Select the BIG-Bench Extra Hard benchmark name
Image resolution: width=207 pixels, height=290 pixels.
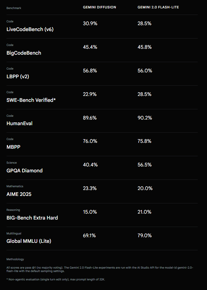tap(32, 218)
